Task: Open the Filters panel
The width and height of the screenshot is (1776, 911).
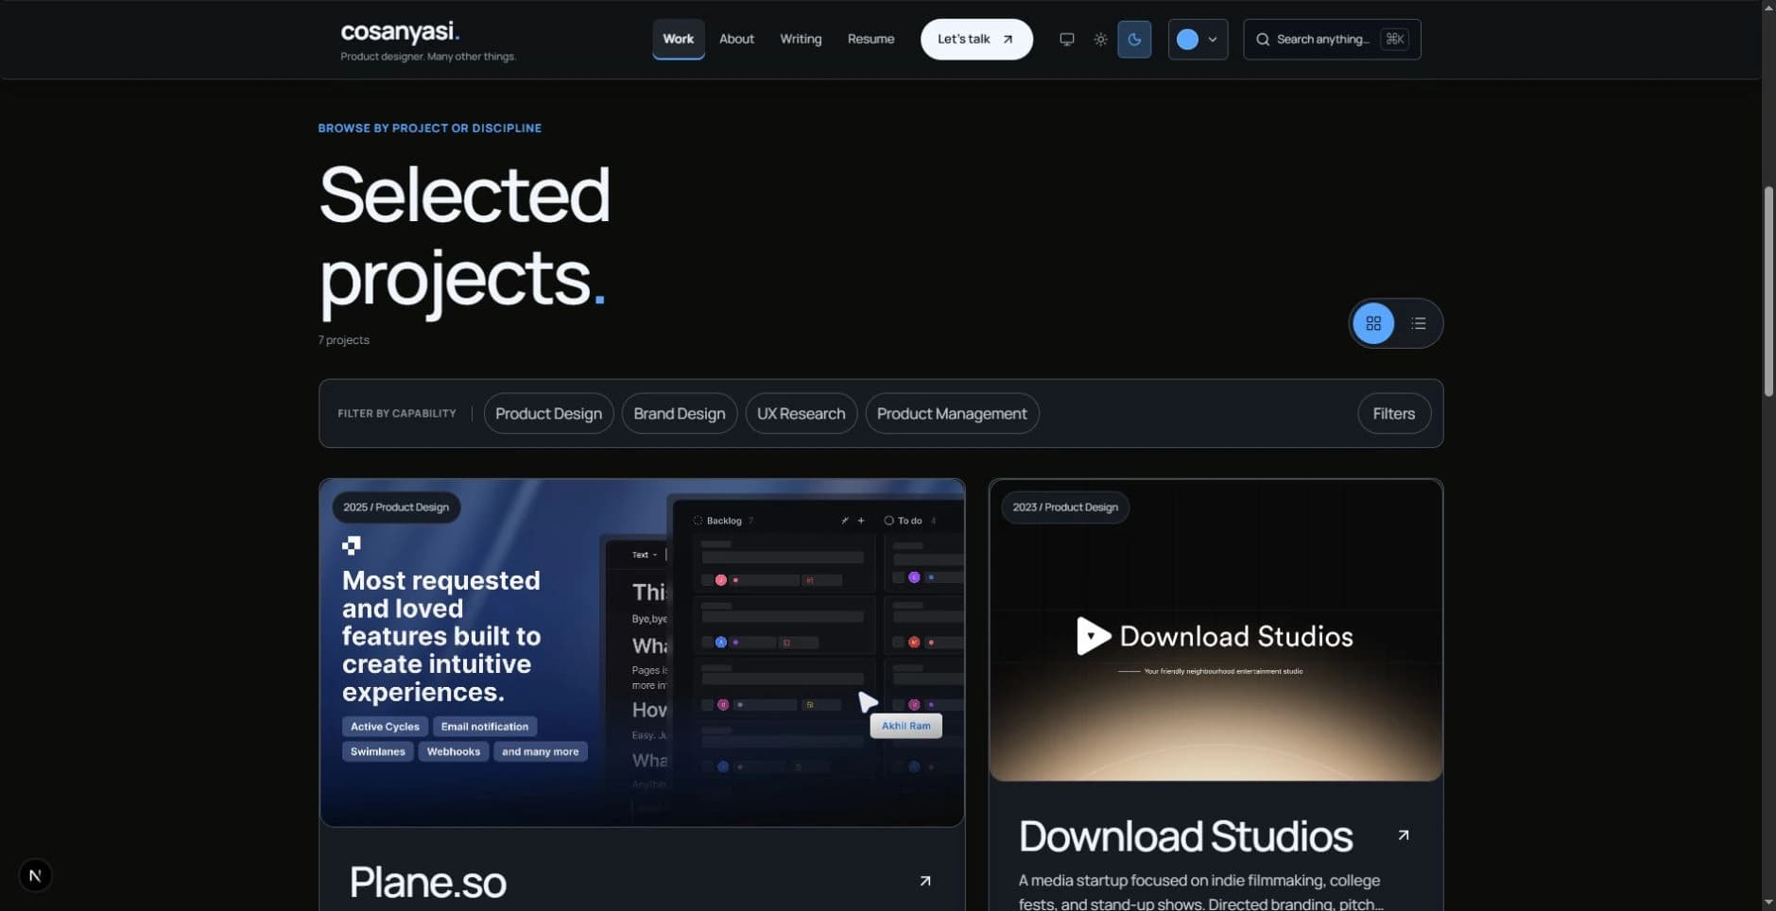Action: tap(1393, 414)
